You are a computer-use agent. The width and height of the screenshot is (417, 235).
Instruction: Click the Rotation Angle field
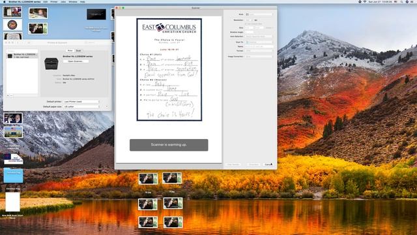click(249, 32)
